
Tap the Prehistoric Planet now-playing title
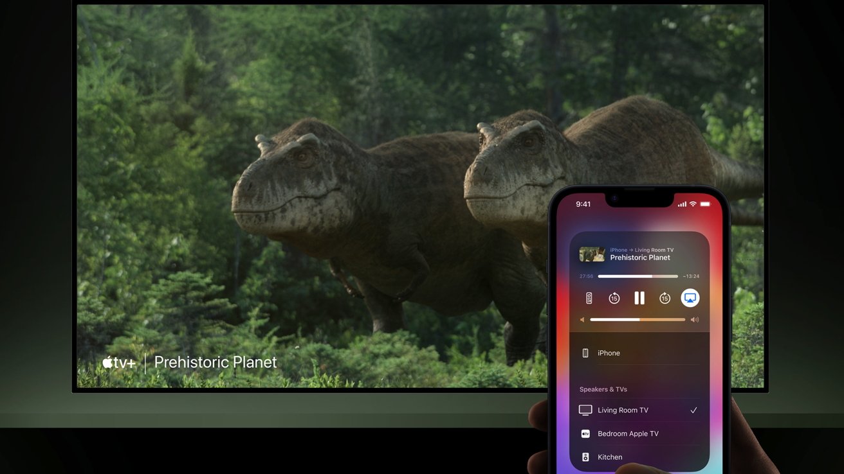[x=640, y=258]
